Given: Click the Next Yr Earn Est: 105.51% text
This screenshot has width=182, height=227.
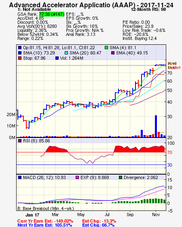Looking at the screenshot, I should pyautogui.click(x=44, y=225).
